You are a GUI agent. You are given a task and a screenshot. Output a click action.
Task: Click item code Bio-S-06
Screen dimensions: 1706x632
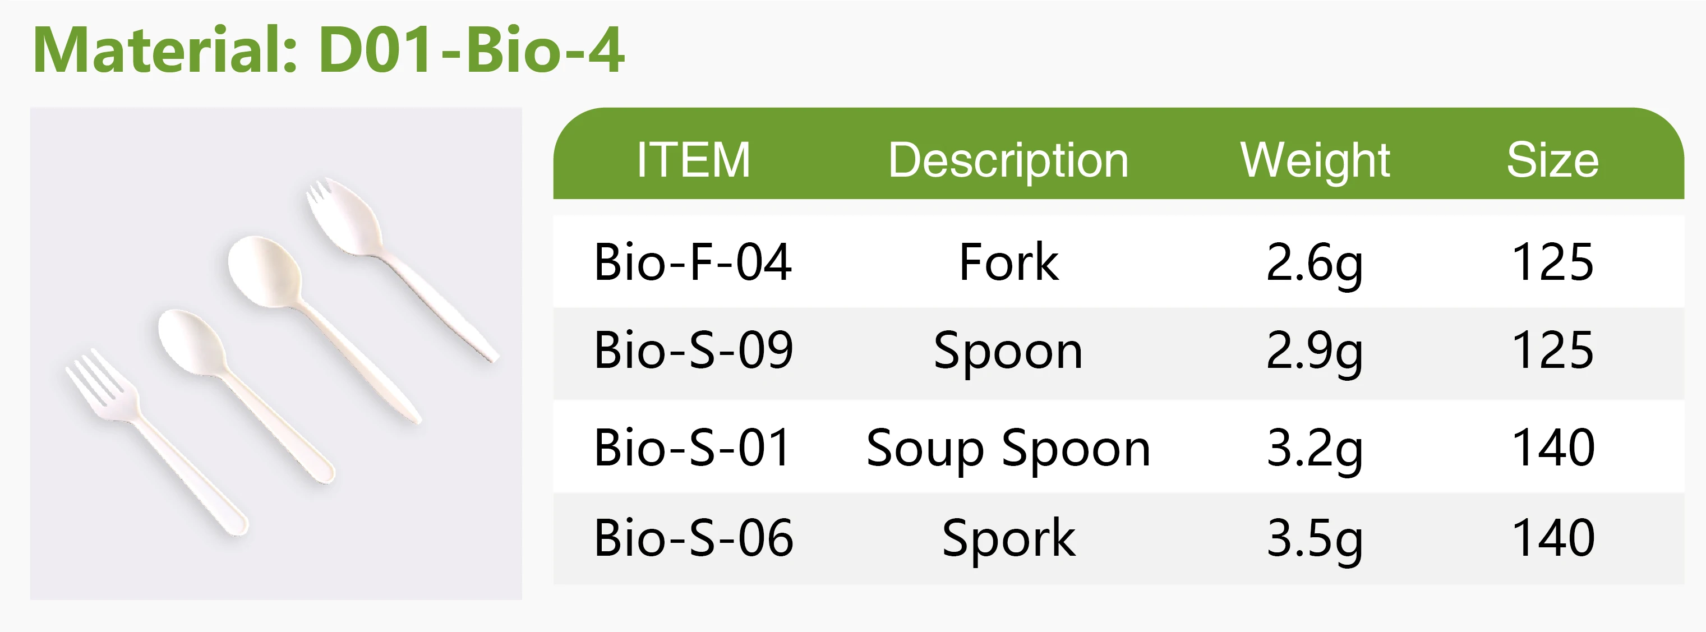coord(693,538)
